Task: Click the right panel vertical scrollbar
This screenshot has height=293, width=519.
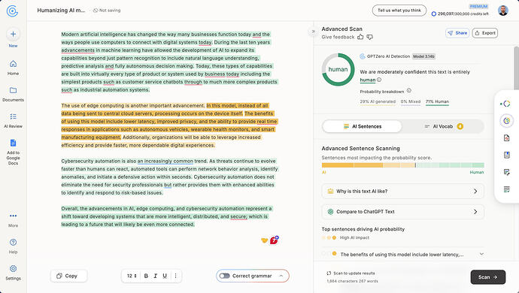Action: (516, 68)
